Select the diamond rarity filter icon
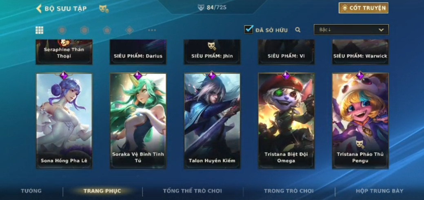This screenshot has width=424, height=200. pyautogui.click(x=129, y=30)
